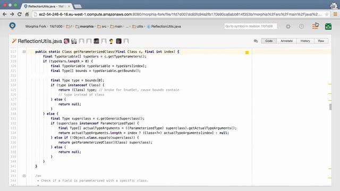
Task: Click the yellow figure contributor avatar
Action: [x=111, y=41]
